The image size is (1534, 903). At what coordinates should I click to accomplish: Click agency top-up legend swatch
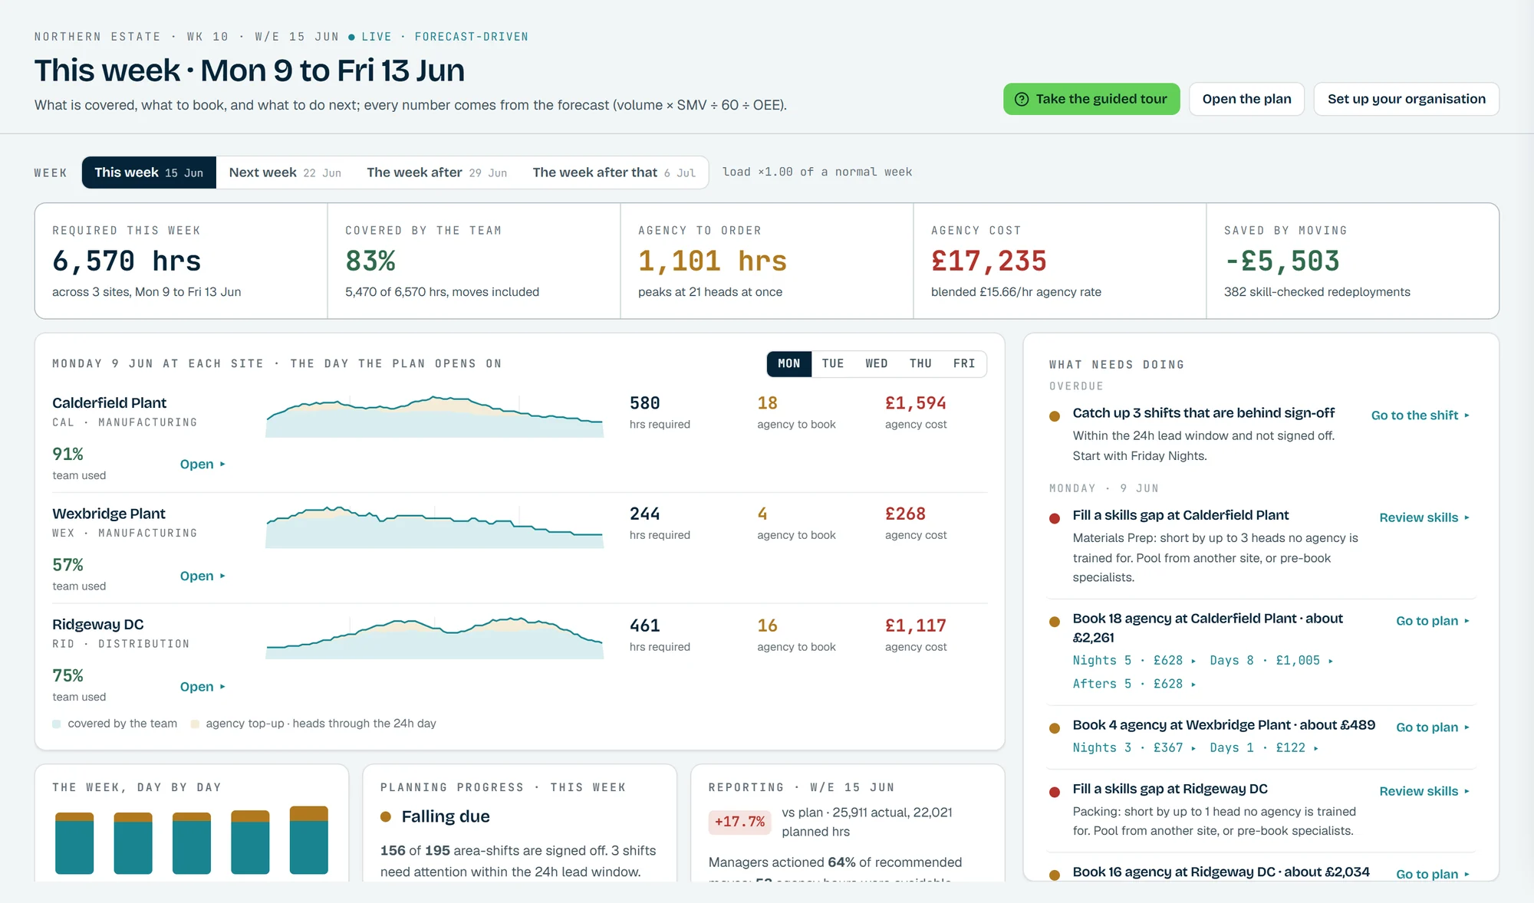pyautogui.click(x=195, y=724)
